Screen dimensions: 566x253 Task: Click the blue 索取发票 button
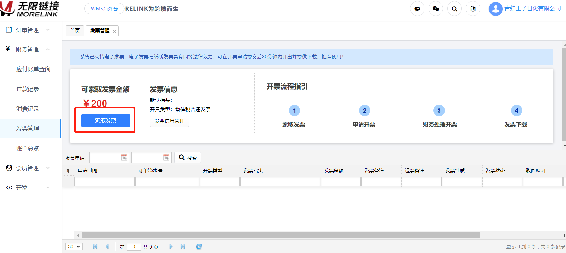106,121
